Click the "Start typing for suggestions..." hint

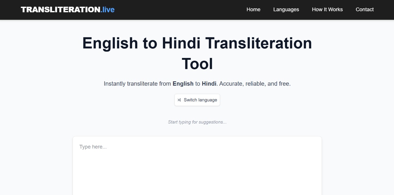pos(197,122)
